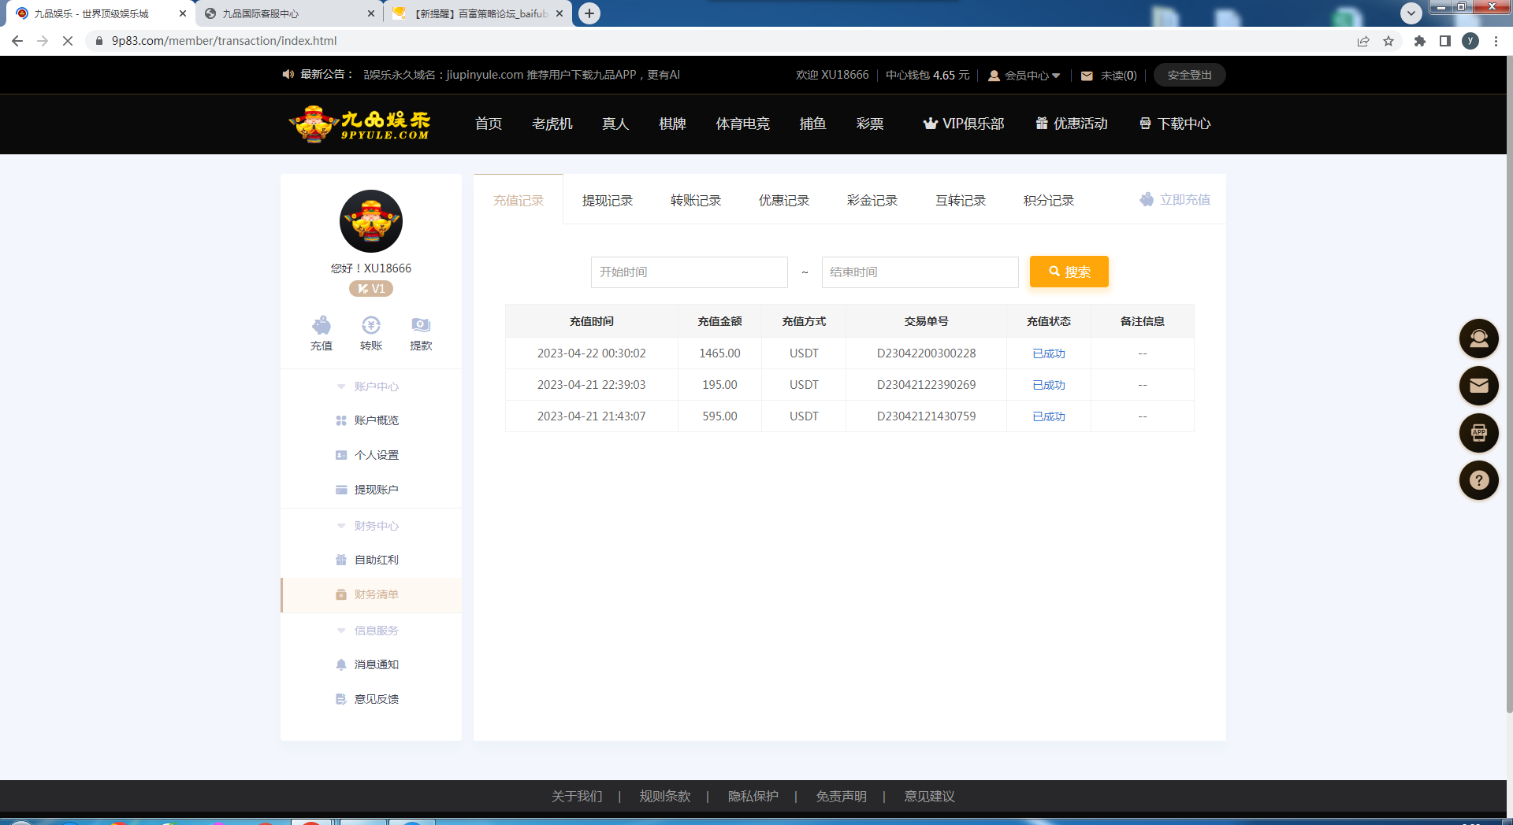1513x825 pixels.
Task: Click the 安全登出 logout button
Action: click(x=1189, y=75)
